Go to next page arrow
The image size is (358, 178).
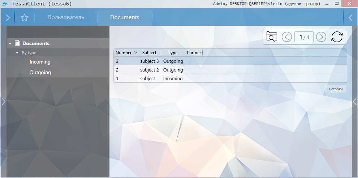pyautogui.click(x=321, y=37)
